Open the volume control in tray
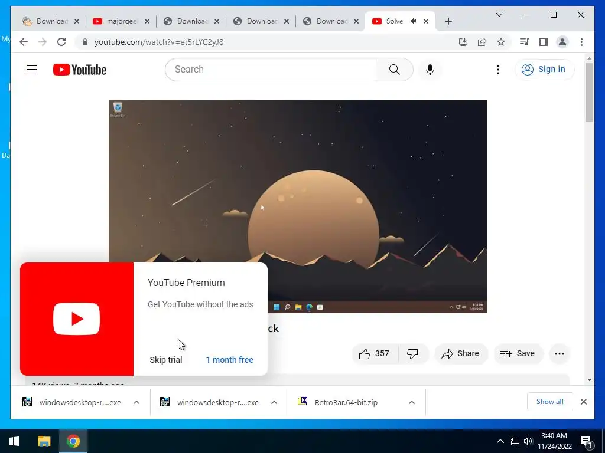 click(x=528, y=441)
